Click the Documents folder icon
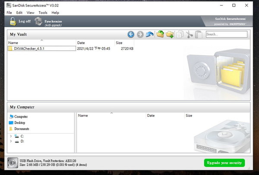Screen dimensions: 259x175 tap(11, 129)
